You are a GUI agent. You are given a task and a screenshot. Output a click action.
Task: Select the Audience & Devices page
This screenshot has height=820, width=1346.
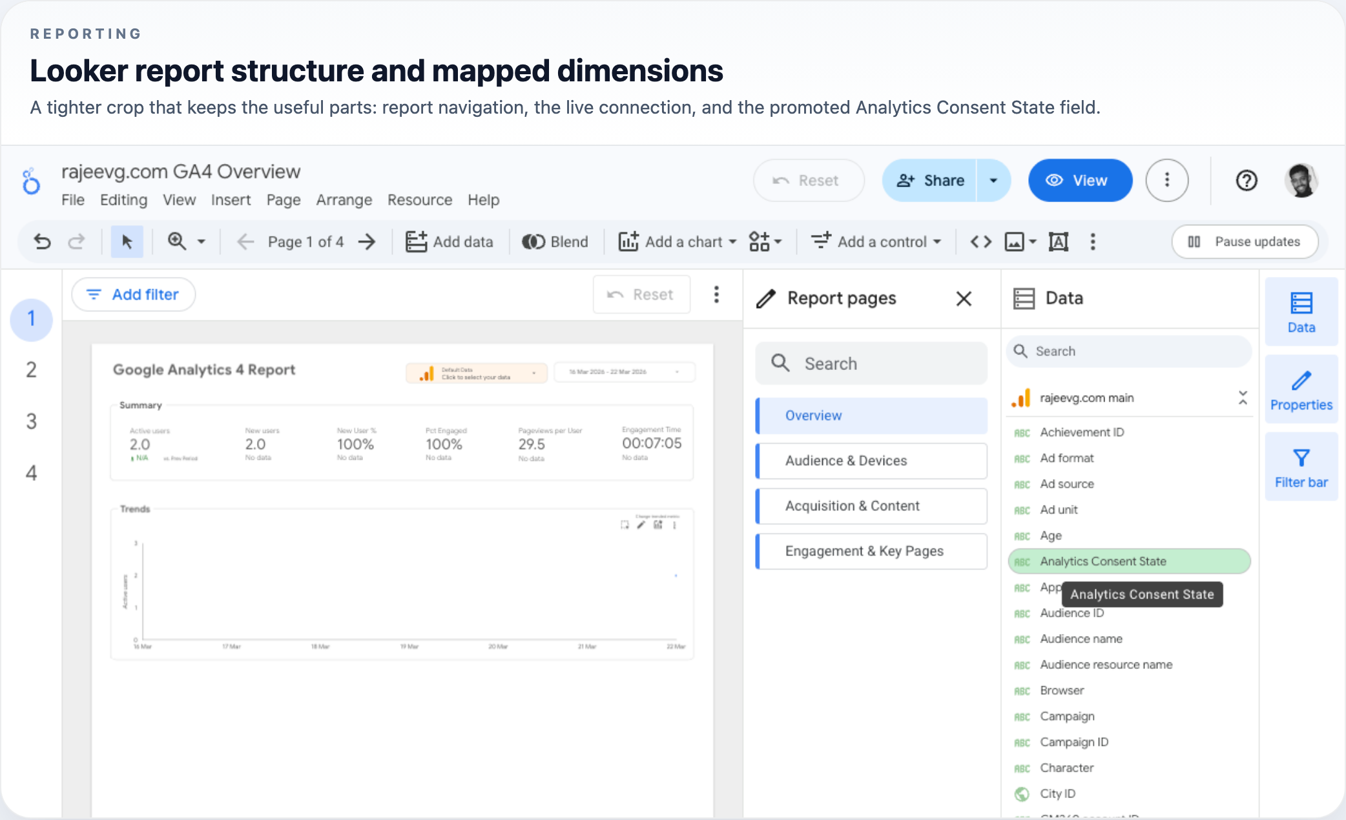[x=871, y=461]
